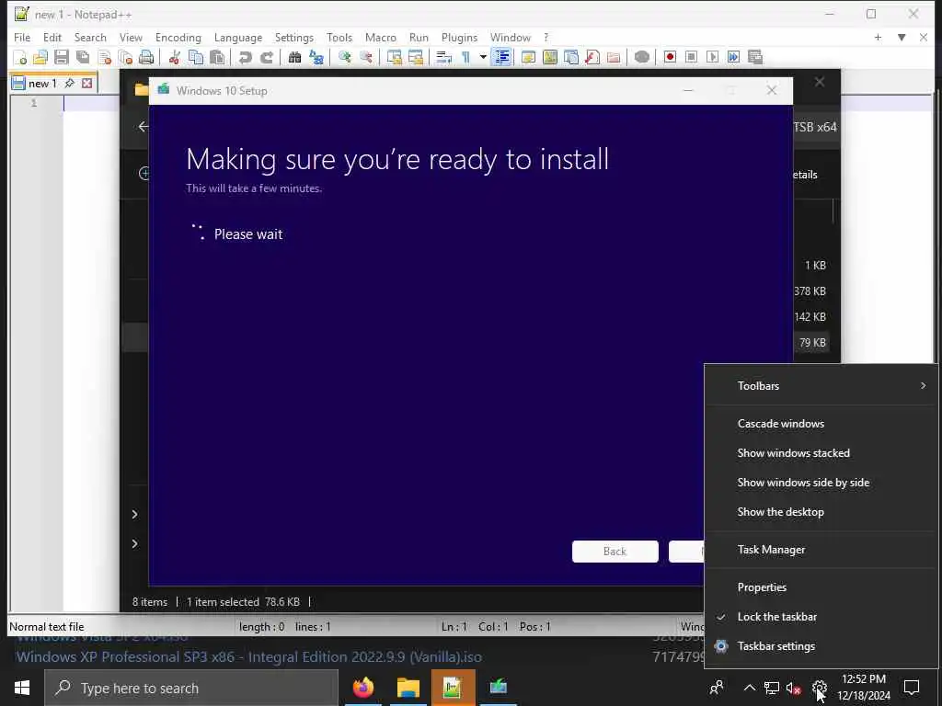Click Notepad++ taskbar icon
Screen dimensions: 942x706
453,688
